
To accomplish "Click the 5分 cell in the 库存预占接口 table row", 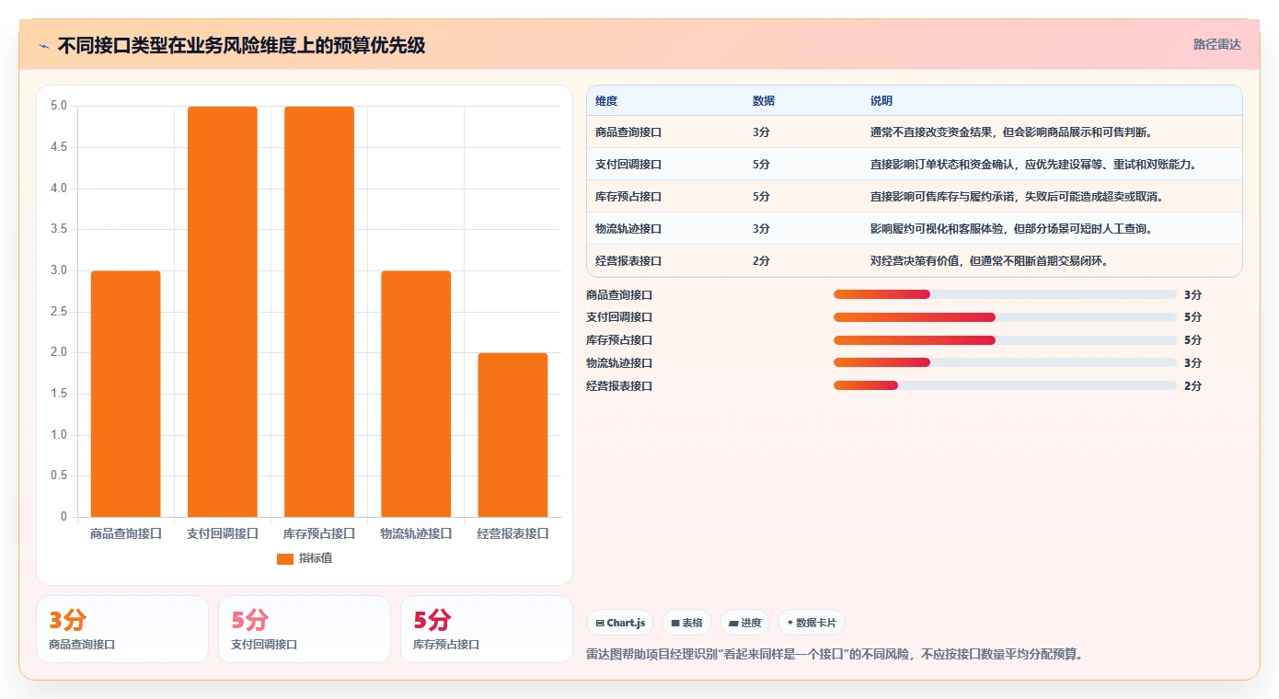I will click(x=761, y=197).
